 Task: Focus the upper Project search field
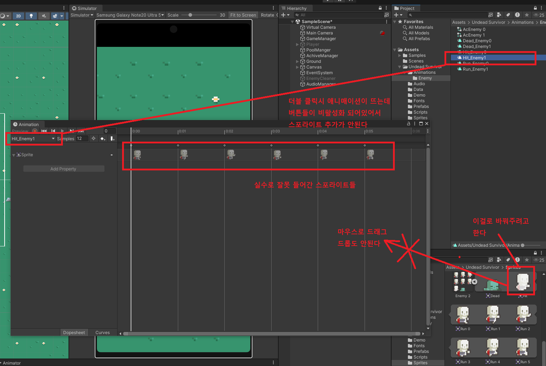pos(447,15)
